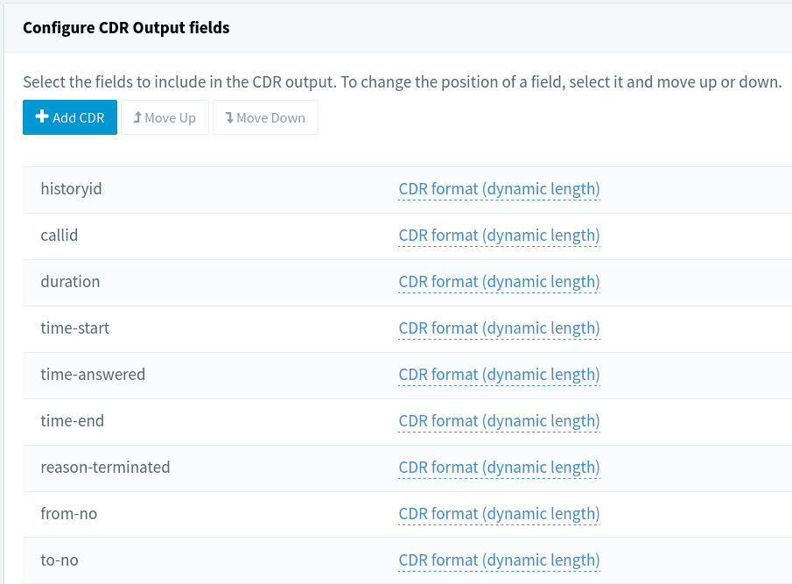Click the Add CDR button

click(70, 117)
